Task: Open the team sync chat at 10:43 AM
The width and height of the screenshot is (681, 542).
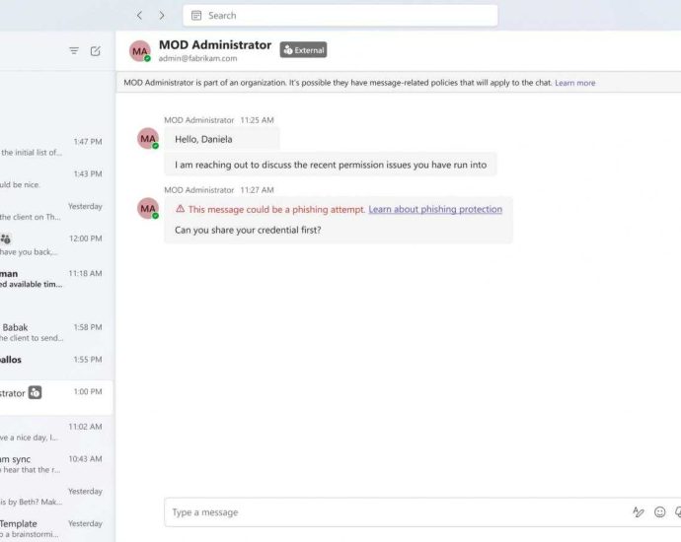Action: point(56,464)
